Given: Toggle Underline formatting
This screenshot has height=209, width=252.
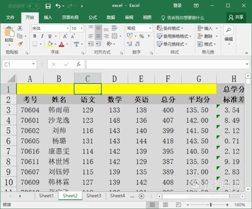Looking at the screenshot, I should 50,36.
